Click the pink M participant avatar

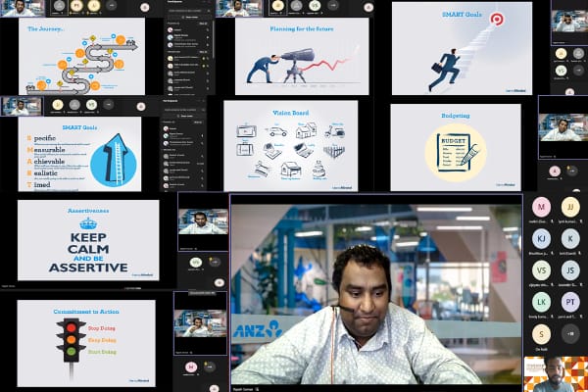tap(541, 208)
